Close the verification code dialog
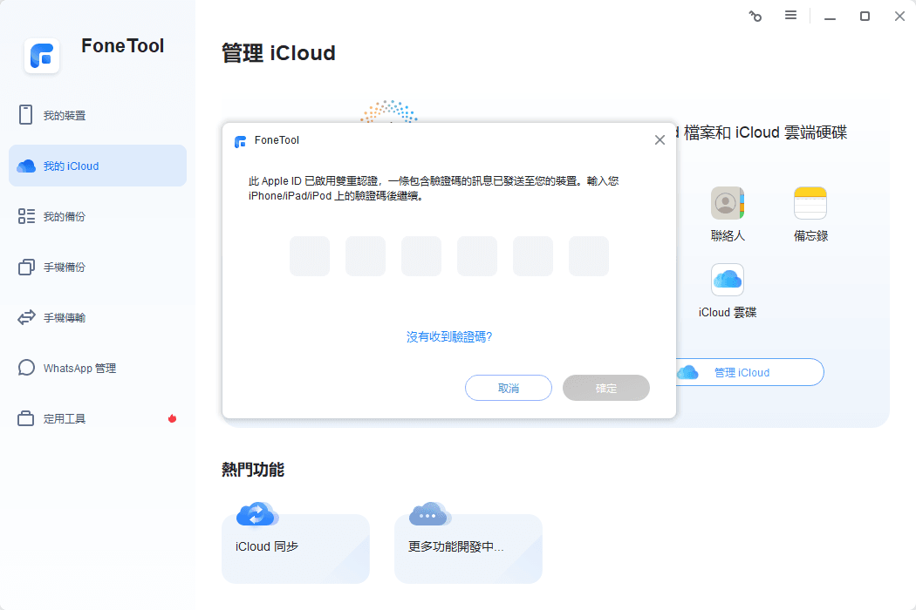Viewport: 916px width, 610px height. tap(660, 139)
